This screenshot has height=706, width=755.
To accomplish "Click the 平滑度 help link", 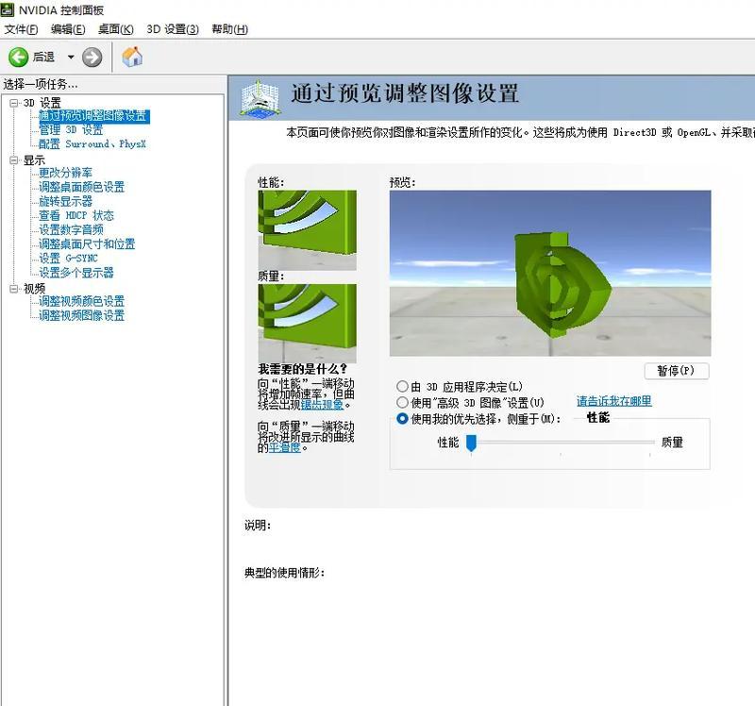I will [285, 447].
